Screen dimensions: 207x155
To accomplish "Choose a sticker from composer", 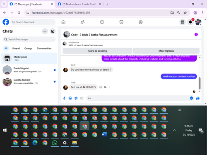I will coord(76,98).
